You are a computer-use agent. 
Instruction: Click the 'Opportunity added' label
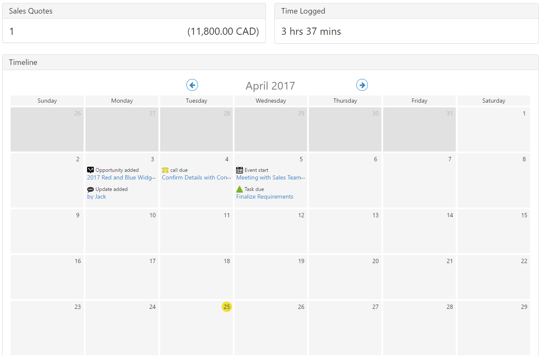pyautogui.click(x=117, y=170)
